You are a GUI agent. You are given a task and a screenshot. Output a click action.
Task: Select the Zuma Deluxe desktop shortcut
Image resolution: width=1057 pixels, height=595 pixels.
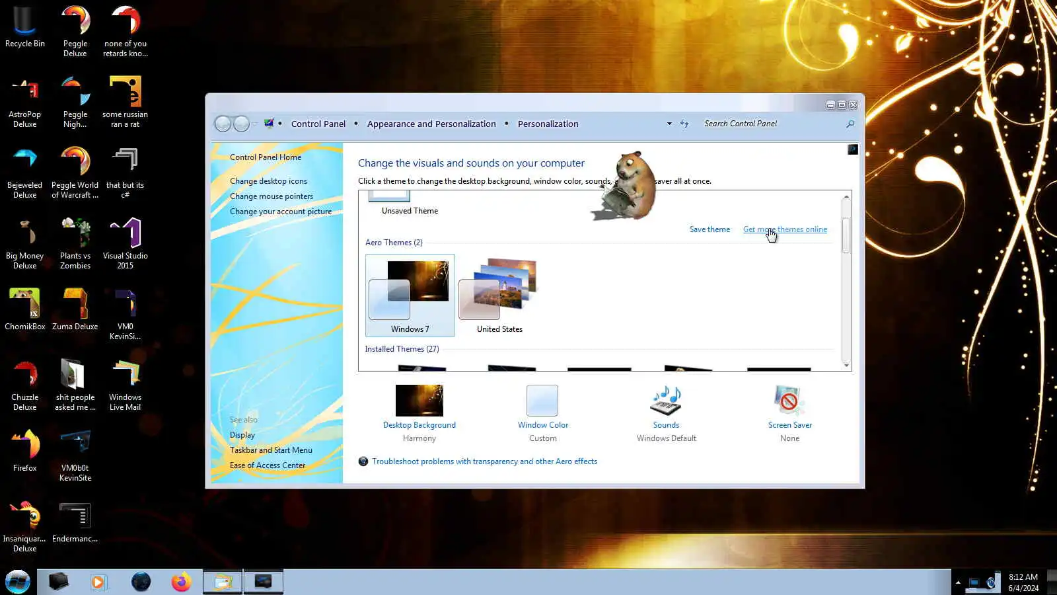coord(75,309)
